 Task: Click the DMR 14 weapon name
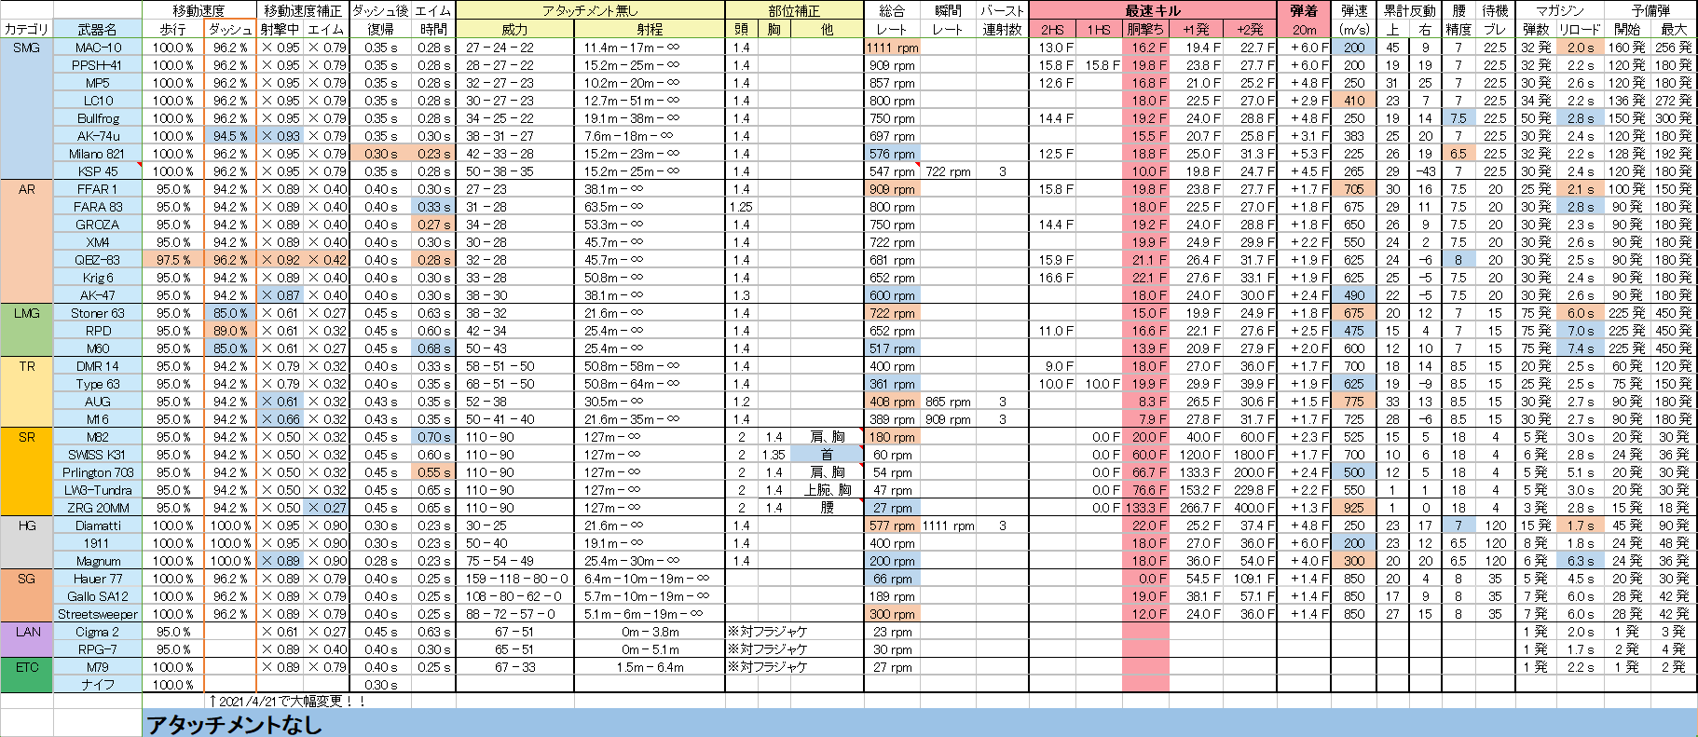coord(98,366)
